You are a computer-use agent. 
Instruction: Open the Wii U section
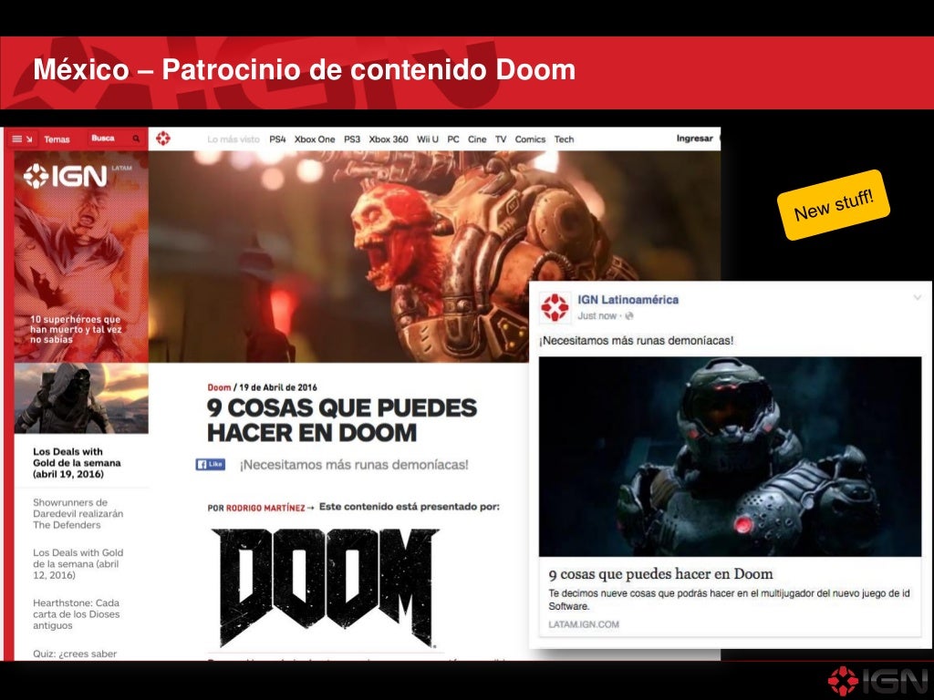(x=428, y=139)
